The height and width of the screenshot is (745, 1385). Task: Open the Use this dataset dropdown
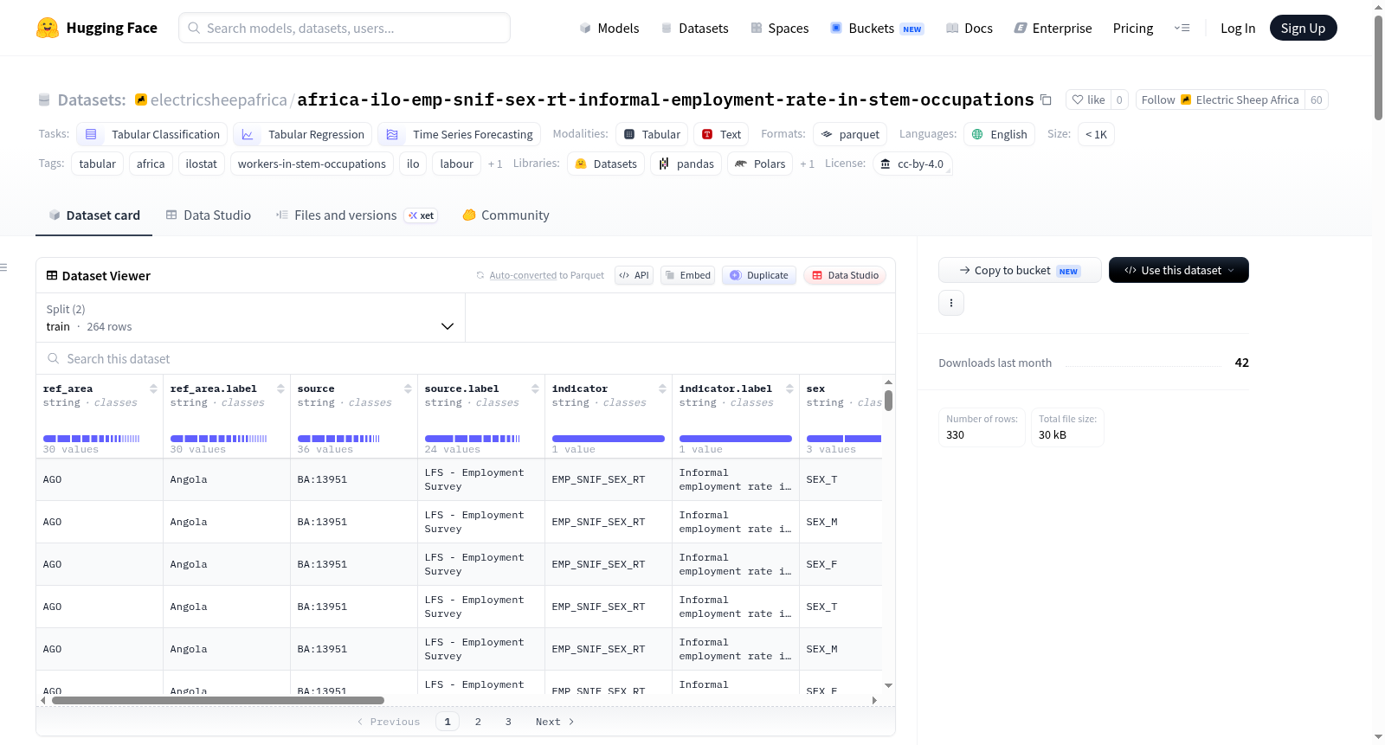[1179, 270]
